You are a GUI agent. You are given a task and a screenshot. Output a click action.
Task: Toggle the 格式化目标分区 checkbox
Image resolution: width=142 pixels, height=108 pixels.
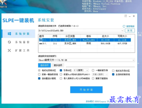[39, 70]
